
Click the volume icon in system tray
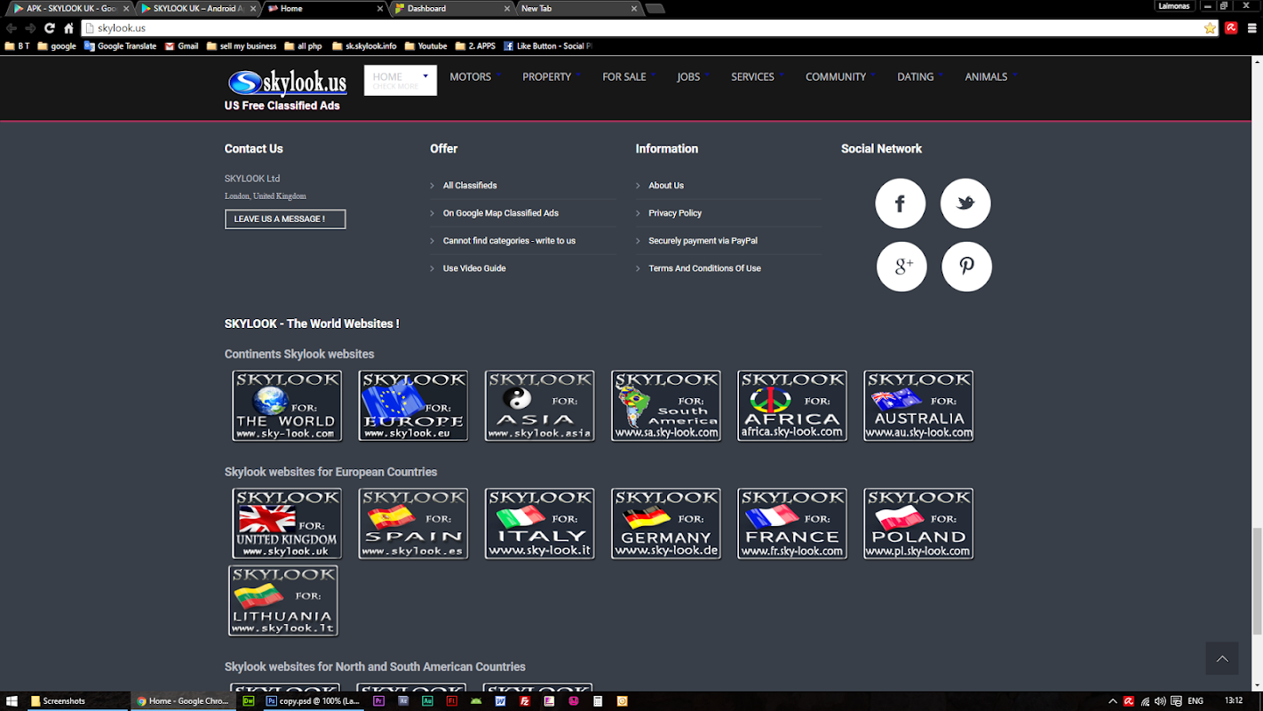[x=1160, y=701]
